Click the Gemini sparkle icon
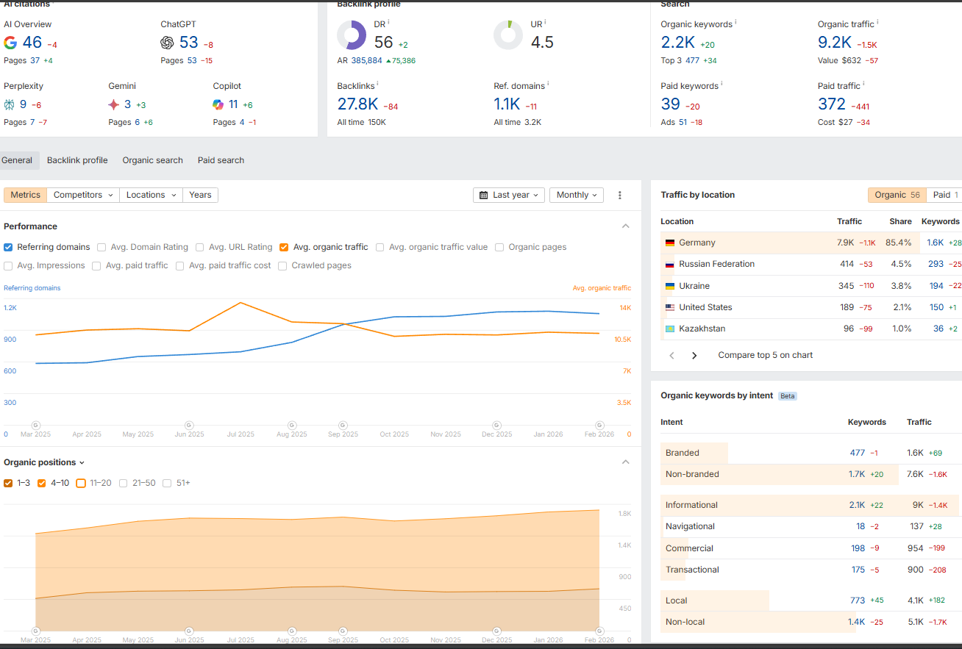Screen dimensions: 962x649 (x=114, y=104)
